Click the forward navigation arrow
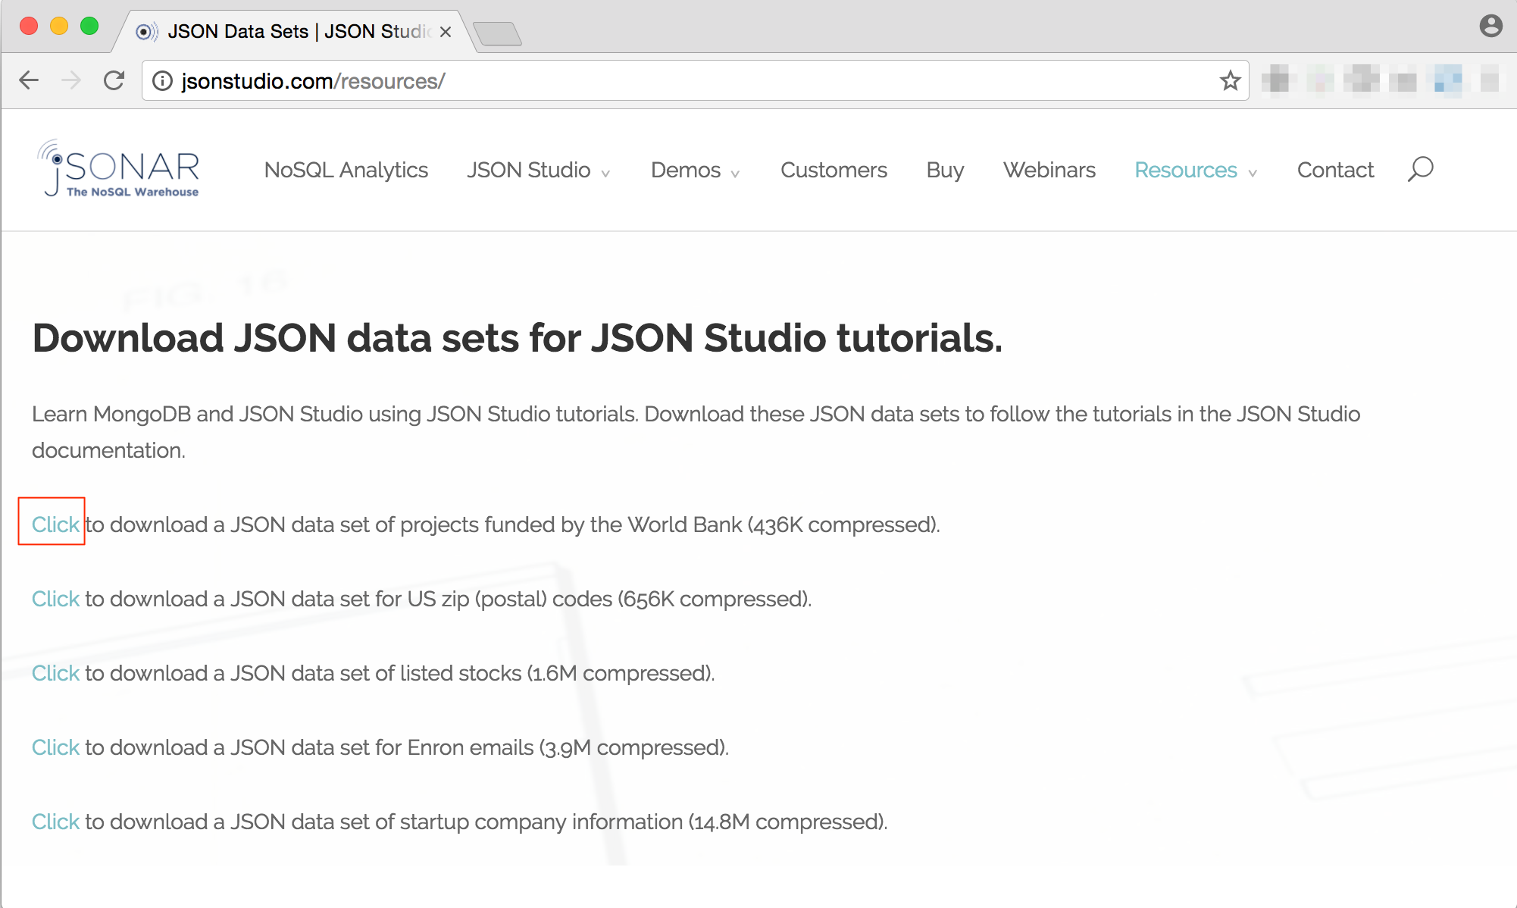The width and height of the screenshot is (1517, 908). point(71,80)
